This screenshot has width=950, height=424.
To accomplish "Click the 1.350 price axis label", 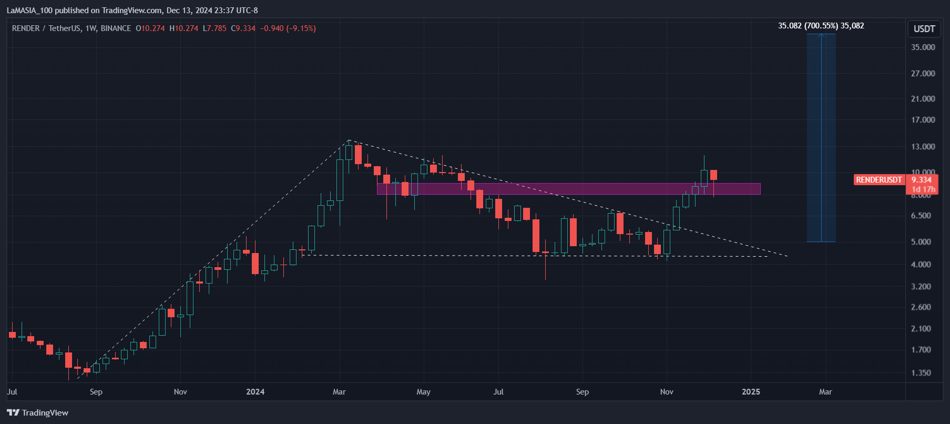I will (x=921, y=373).
